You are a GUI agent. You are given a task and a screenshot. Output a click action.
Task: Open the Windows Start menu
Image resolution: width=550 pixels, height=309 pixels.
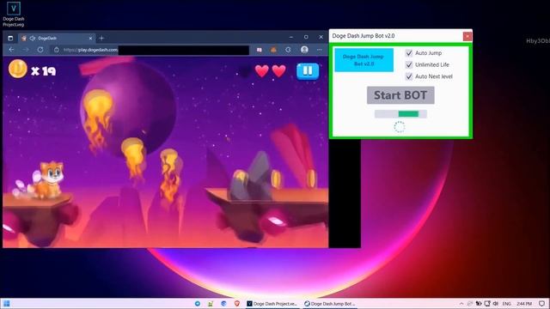(x=6, y=303)
